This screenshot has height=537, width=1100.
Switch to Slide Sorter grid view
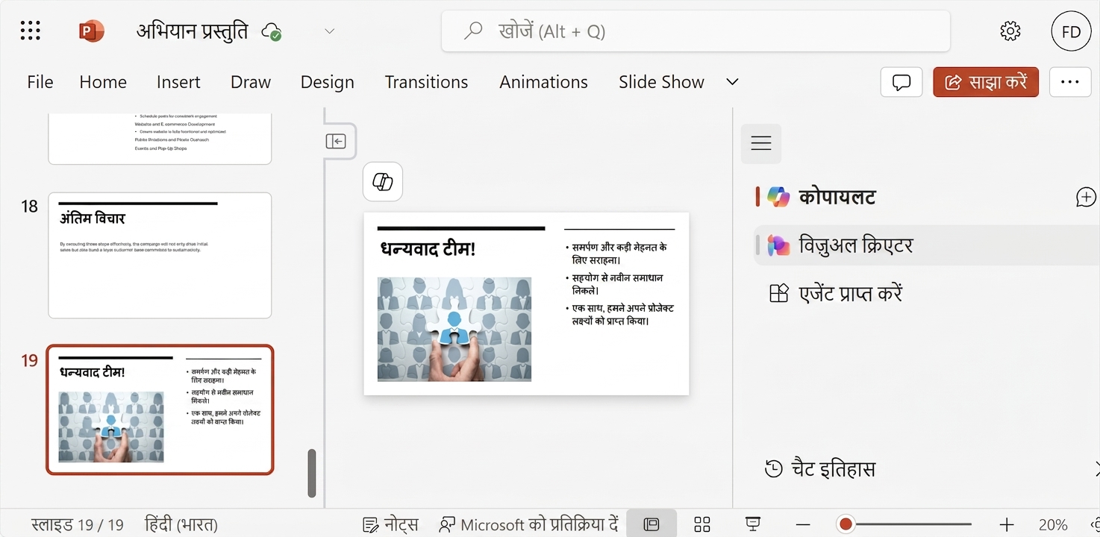coord(701,524)
